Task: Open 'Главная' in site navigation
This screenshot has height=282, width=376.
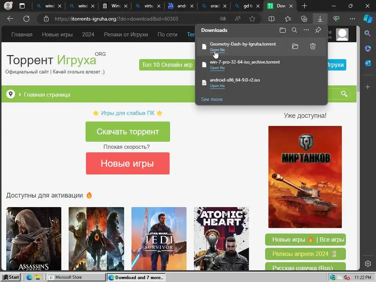Action: tap(22, 35)
